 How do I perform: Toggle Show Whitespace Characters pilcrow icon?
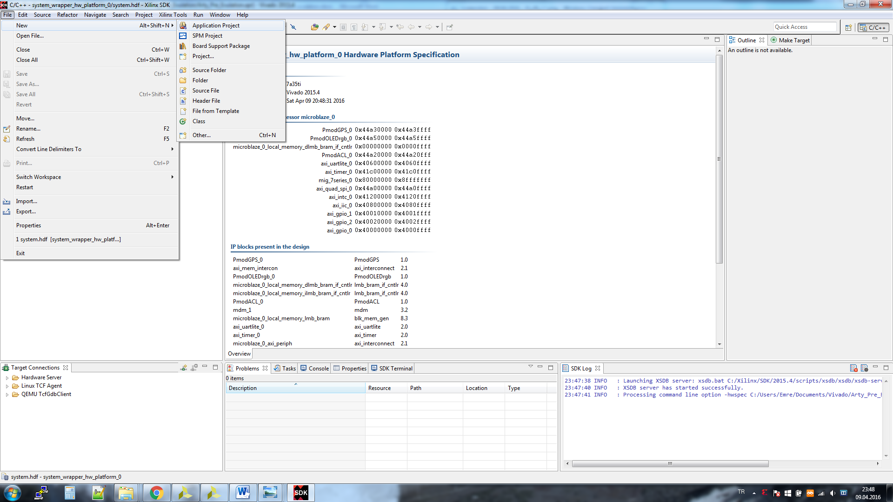click(x=354, y=27)
